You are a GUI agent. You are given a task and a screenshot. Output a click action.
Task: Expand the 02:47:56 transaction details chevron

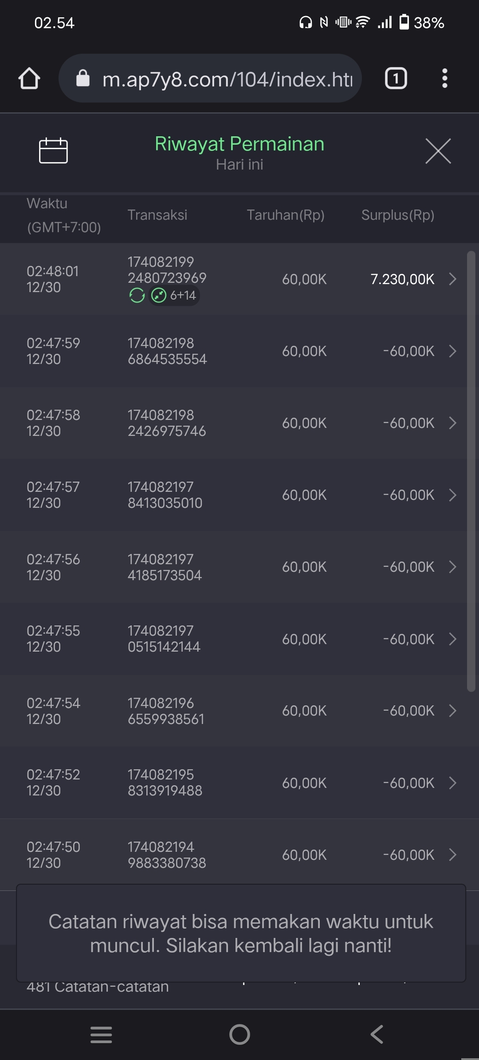click(x=452, y=567)
